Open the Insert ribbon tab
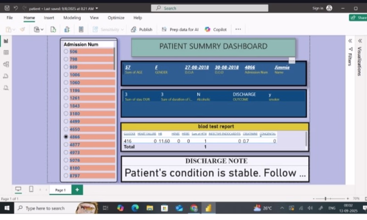The height and width of the screenshot is (220, 367). [49, 18]
